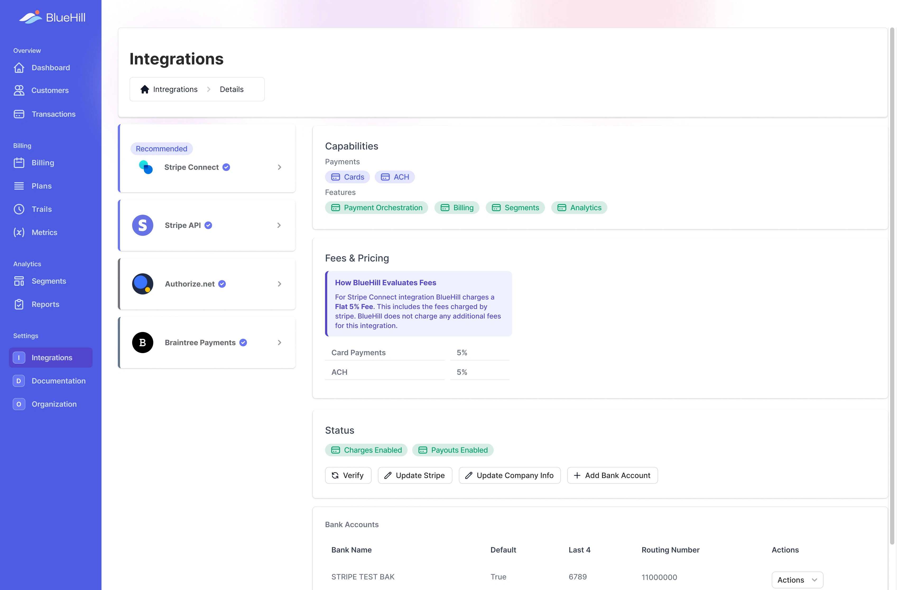Image resolution: width=916 pixels, height=590 pixels.
Task: Click Intregrations breadcrumb link
Action: (175, 89)
